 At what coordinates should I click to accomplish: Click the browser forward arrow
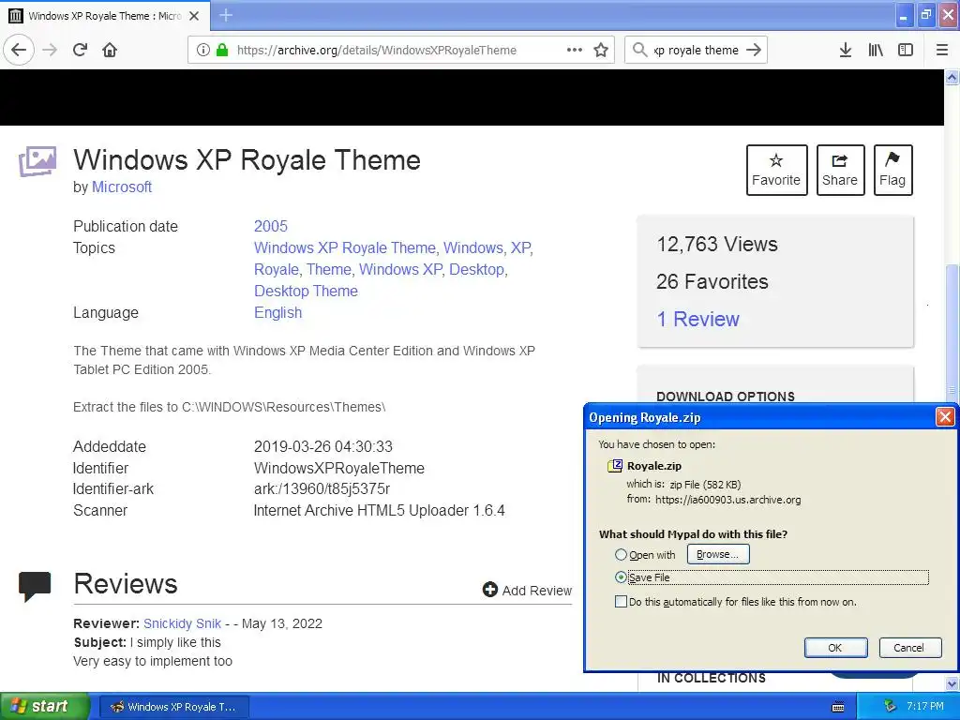pyautogui.click(x=50, y=50)
